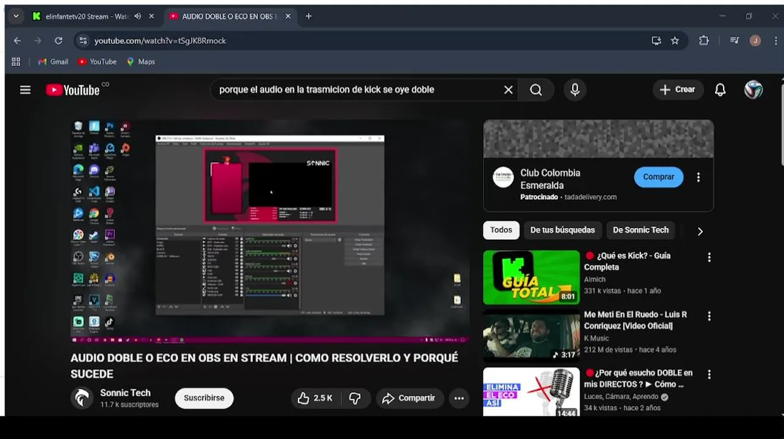This screenshot has width=784, height=439.
Task: Close the AUDIO DOBLE O ECO tab
Action: pyautogui.click(x=288, y=16)
